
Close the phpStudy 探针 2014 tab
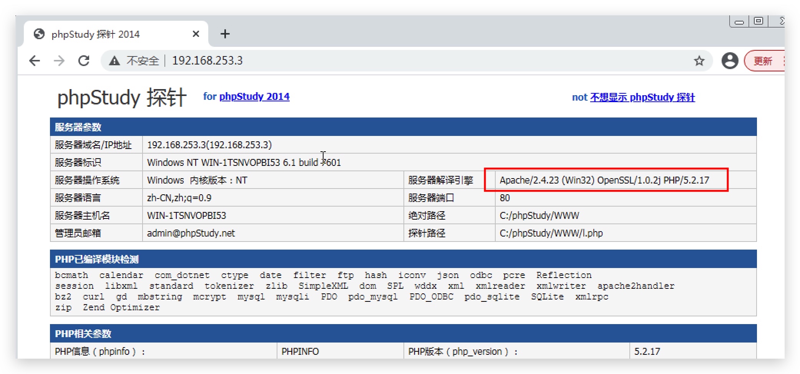pos(196,34)
